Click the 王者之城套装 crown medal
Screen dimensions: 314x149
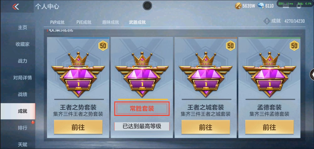206,74
